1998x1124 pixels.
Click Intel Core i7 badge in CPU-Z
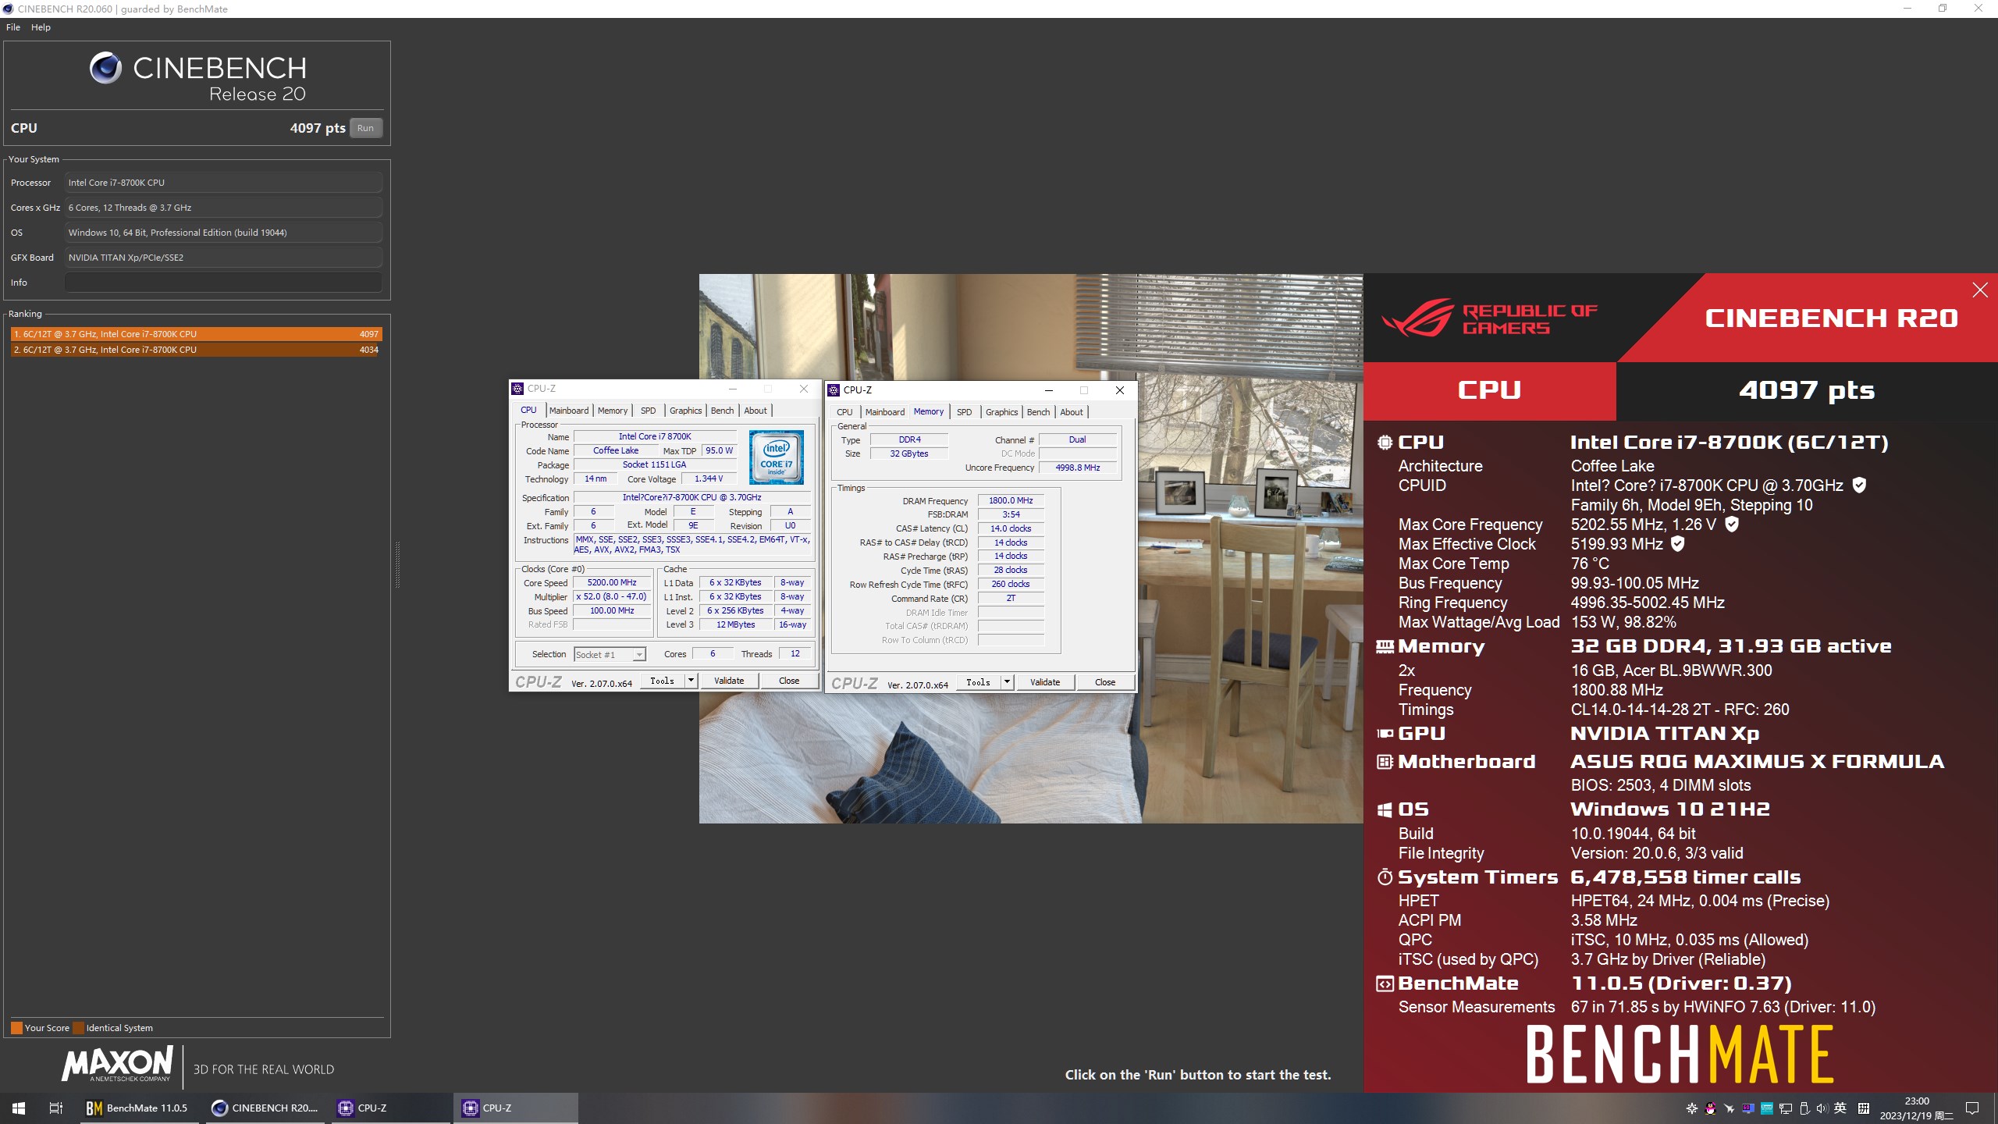click(777, 457)
